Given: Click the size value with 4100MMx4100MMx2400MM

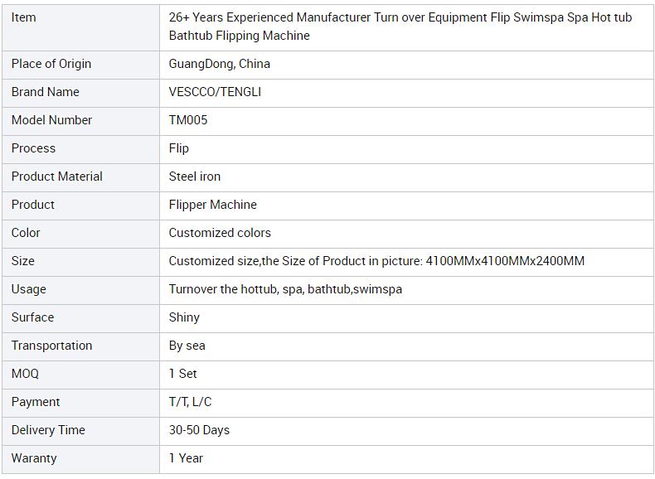Looking at the screenshot, I should [x=376, y=261].
